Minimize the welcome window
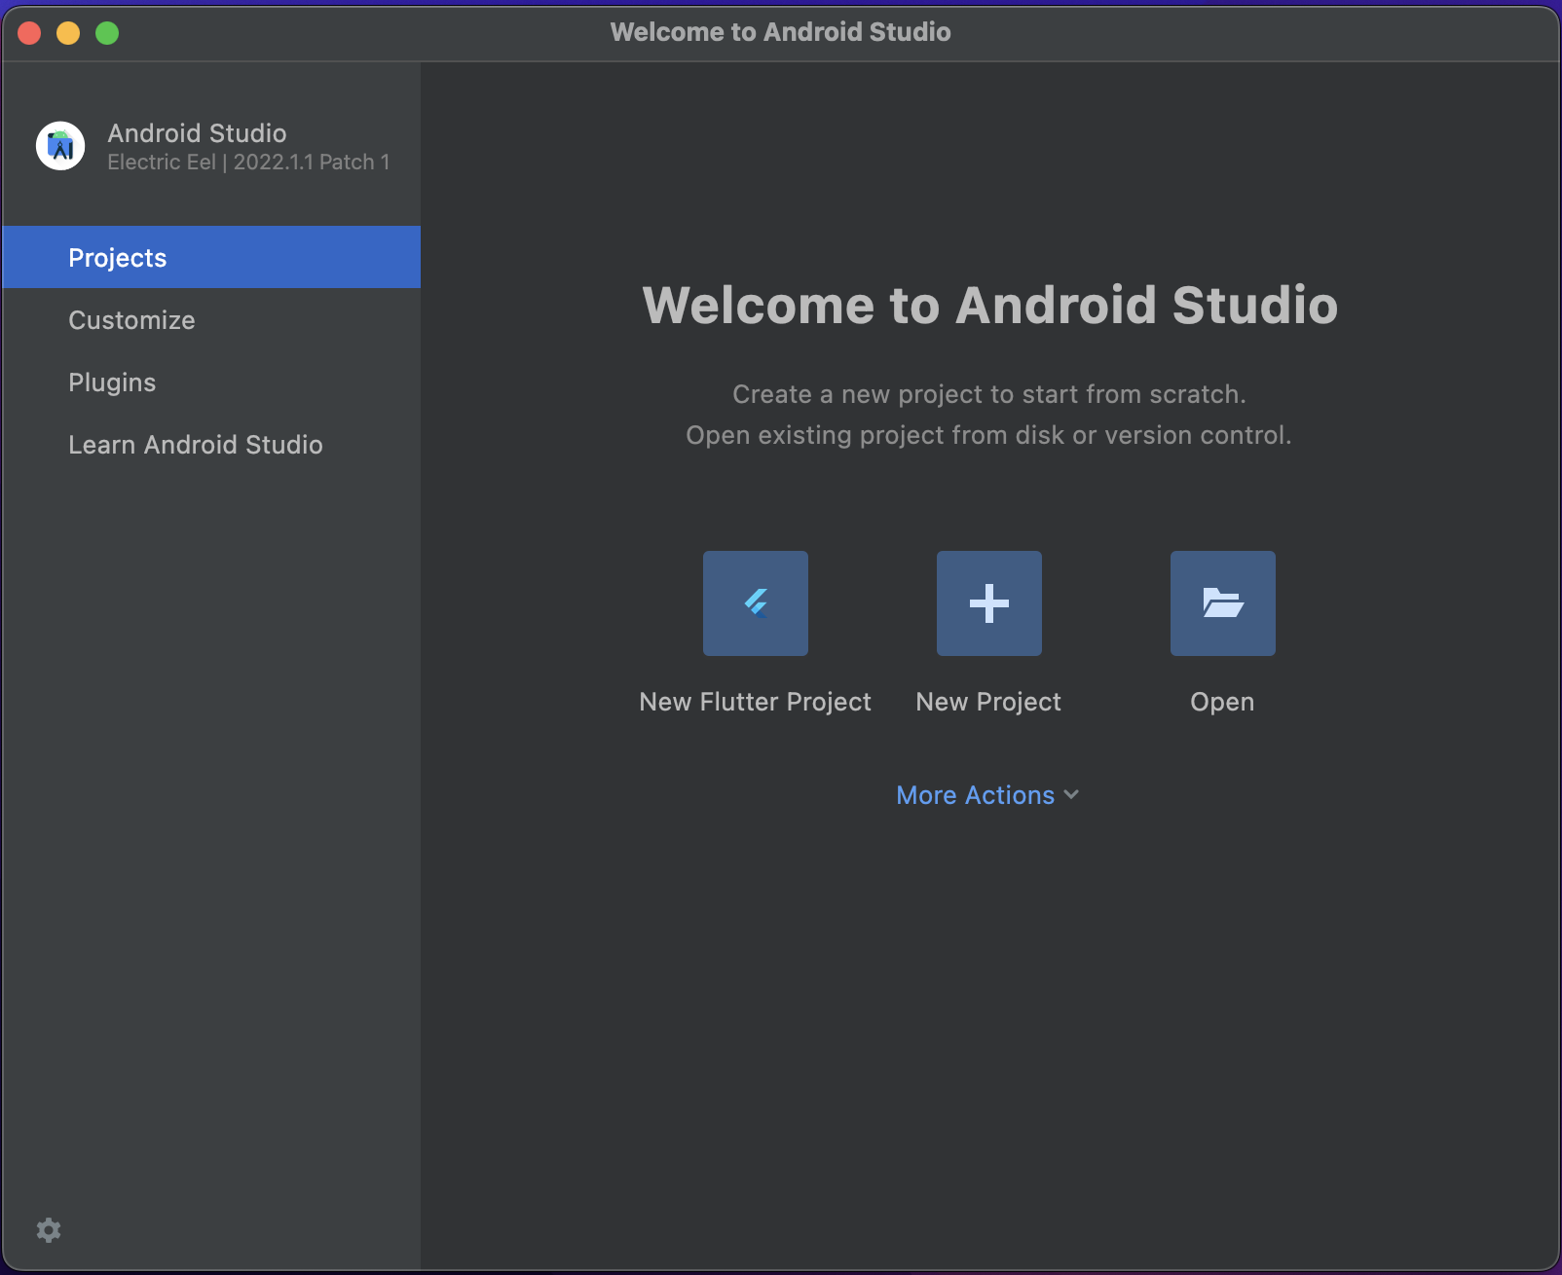 (68, 33)
